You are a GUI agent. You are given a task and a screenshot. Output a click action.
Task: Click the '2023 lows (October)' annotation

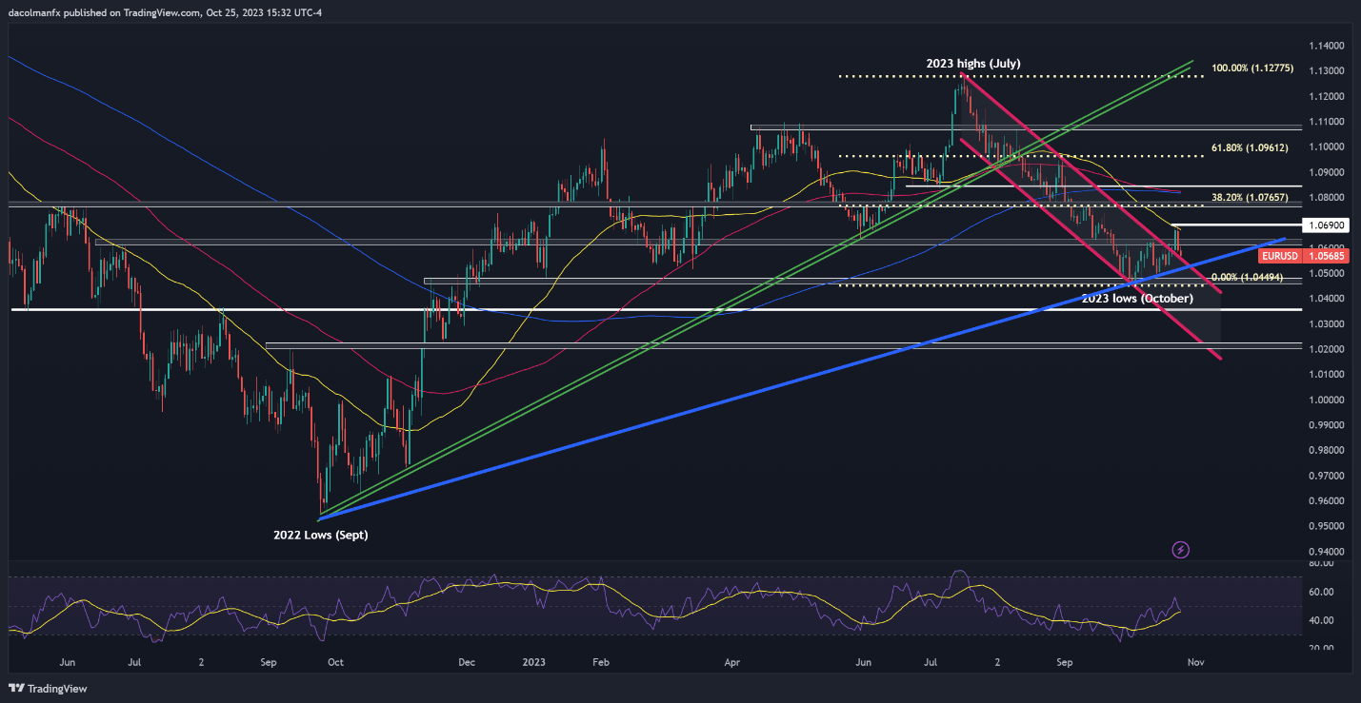[x=1137, y=298]
